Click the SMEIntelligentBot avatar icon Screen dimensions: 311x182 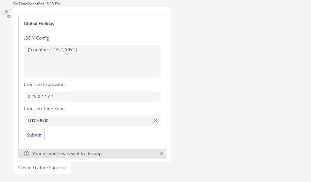5,13
